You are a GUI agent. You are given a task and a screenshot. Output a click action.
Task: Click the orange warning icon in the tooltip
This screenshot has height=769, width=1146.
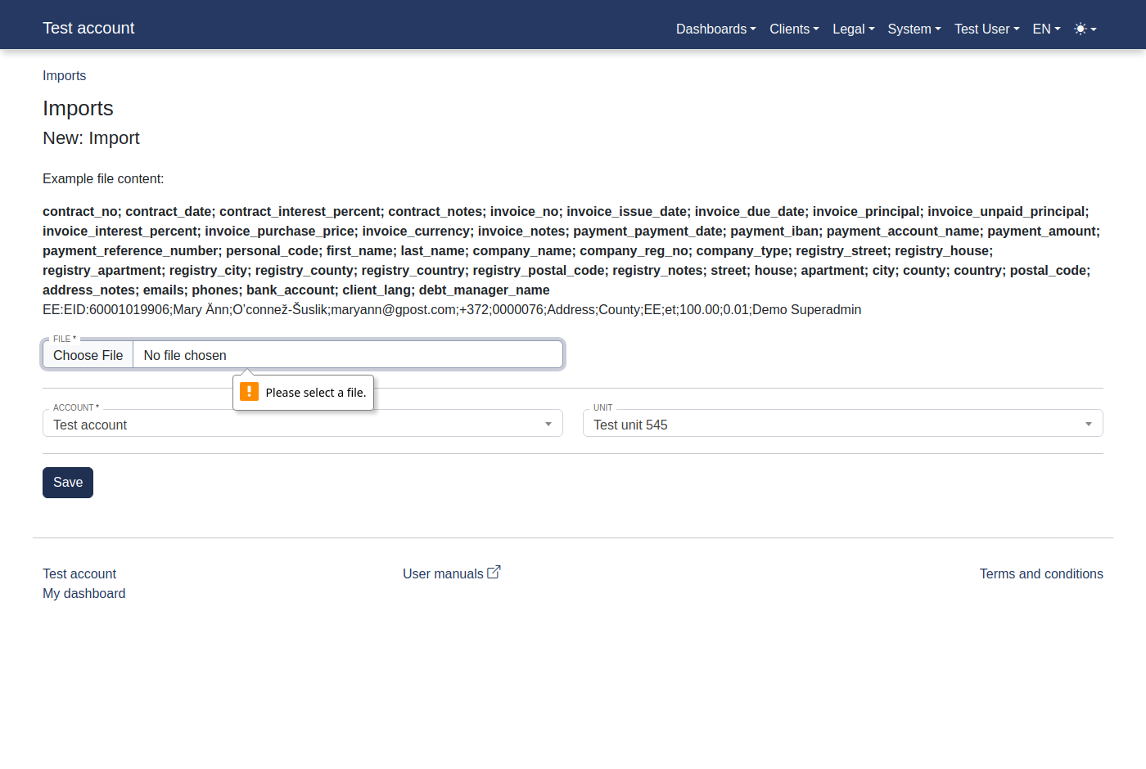pos(249,392)
